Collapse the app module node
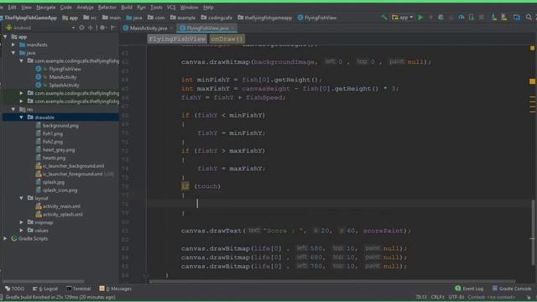 [x=5, y=37]
